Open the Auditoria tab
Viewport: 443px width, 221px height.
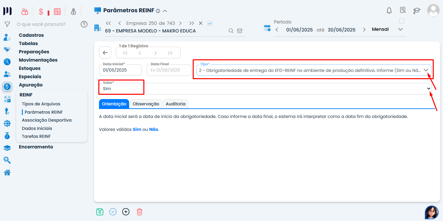point(175,104)
